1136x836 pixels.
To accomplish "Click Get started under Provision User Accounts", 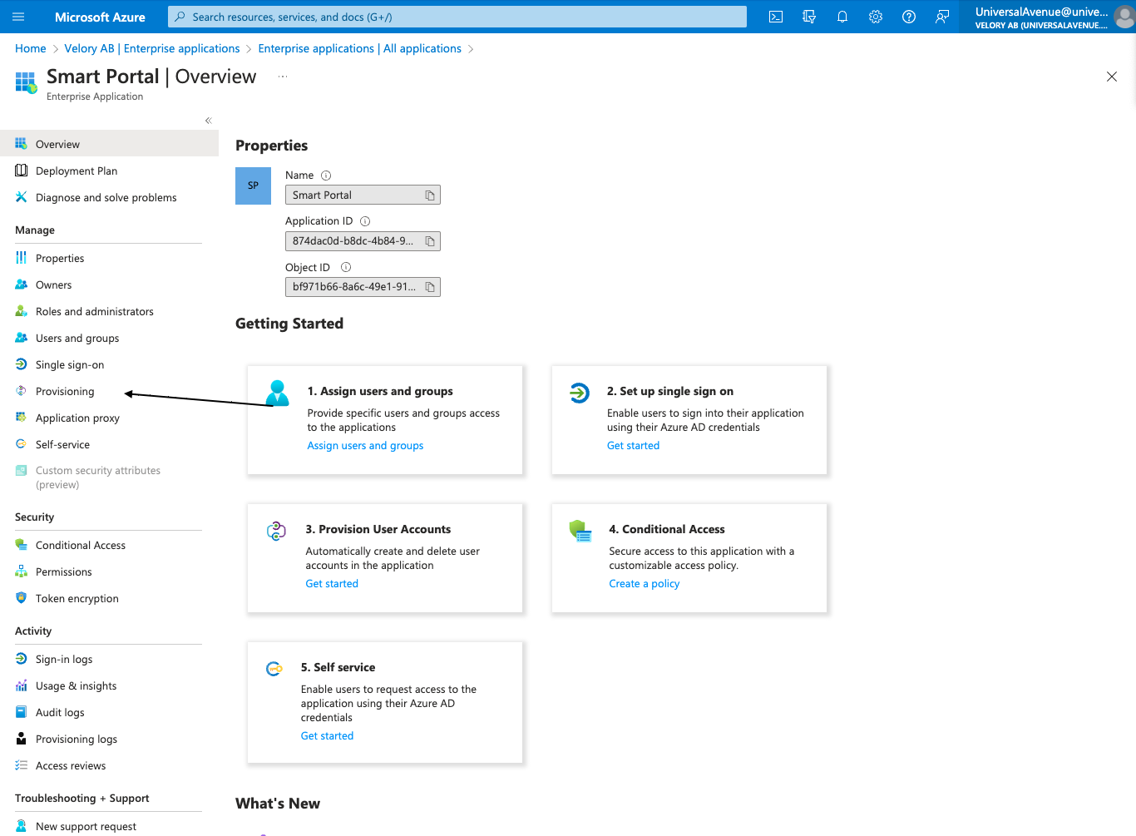I will (x=332, y=584).
